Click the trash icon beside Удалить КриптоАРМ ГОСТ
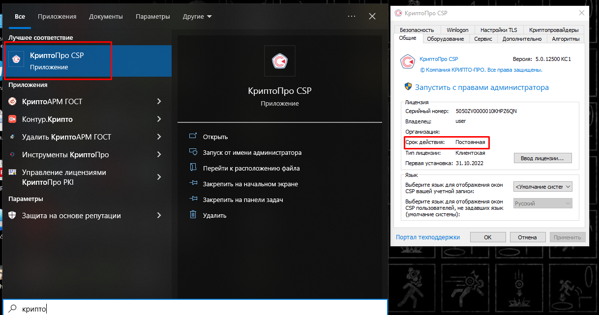The width and height of the screenshot is (599, 315). pos(12,137)
